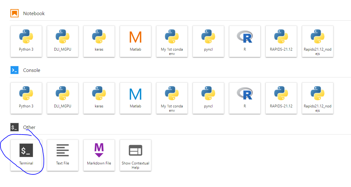Viewport: 351px width, 187px height.
Task: Show Contextual Help panel
Action: (136, 155)
